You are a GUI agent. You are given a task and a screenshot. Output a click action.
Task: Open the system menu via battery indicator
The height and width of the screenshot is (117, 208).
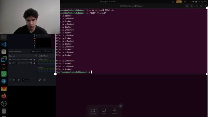pos(204,2)
